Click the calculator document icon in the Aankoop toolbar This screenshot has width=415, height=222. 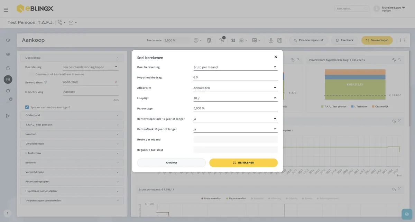[x=209, y=40]
